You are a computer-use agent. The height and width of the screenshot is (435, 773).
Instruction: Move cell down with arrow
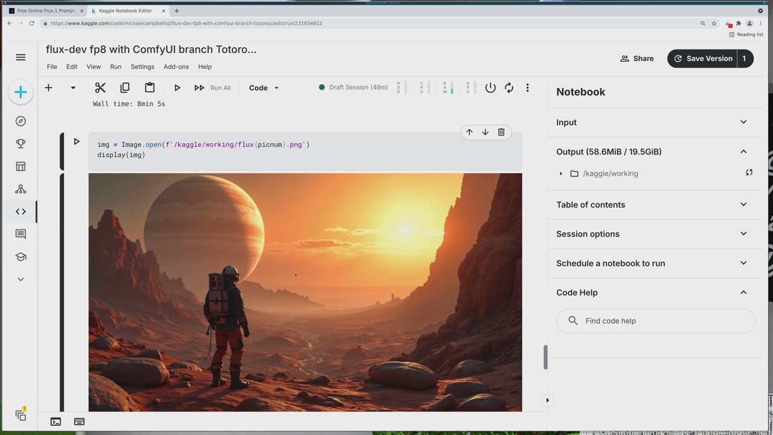click(485, 132)
